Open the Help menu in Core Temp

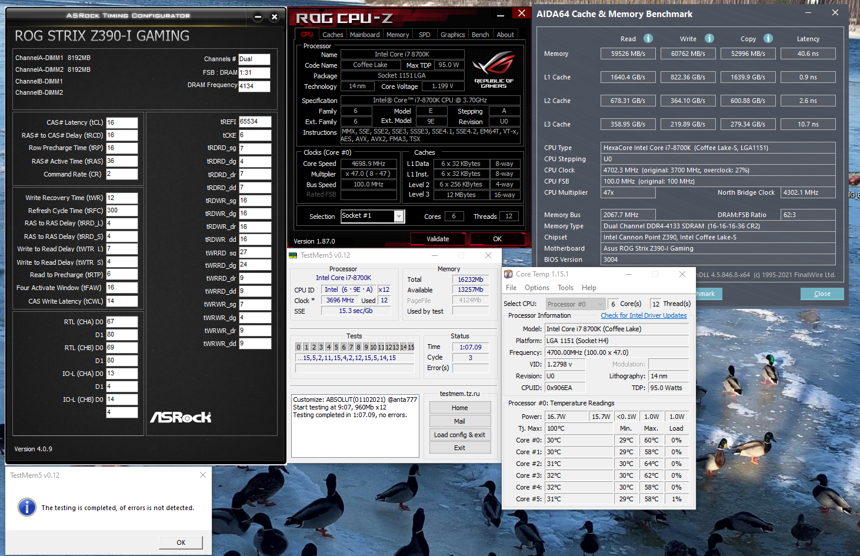(x=589, y=288)
